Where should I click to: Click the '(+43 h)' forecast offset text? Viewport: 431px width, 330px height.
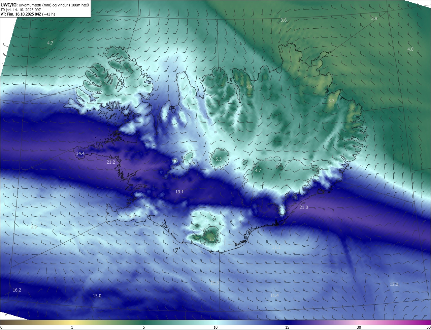point(48,14)
